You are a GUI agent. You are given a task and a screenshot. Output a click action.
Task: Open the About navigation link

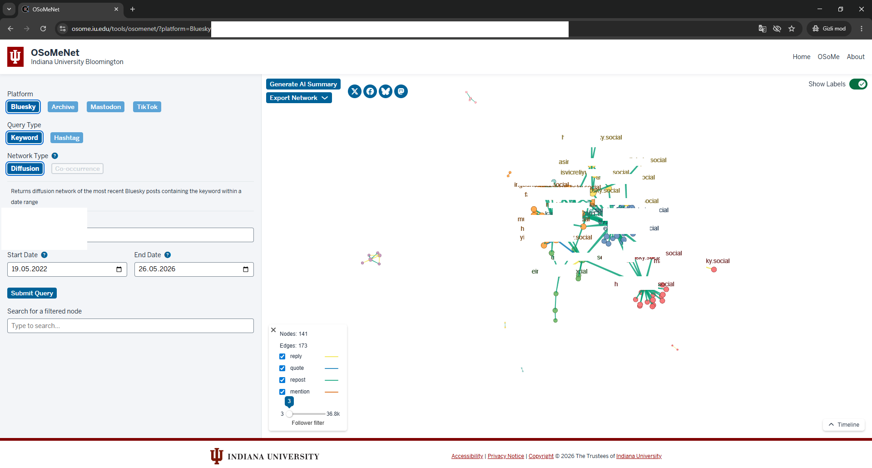click(x=856, y=57)
